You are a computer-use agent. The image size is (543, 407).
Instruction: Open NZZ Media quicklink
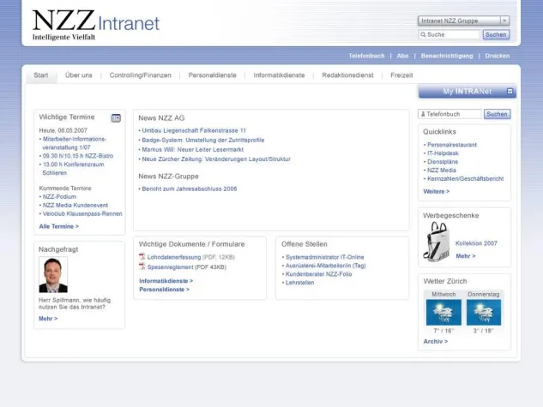click(442, 171)
